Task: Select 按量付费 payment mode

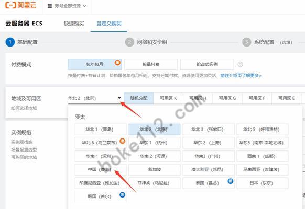Action: click(x=151, y=64)
